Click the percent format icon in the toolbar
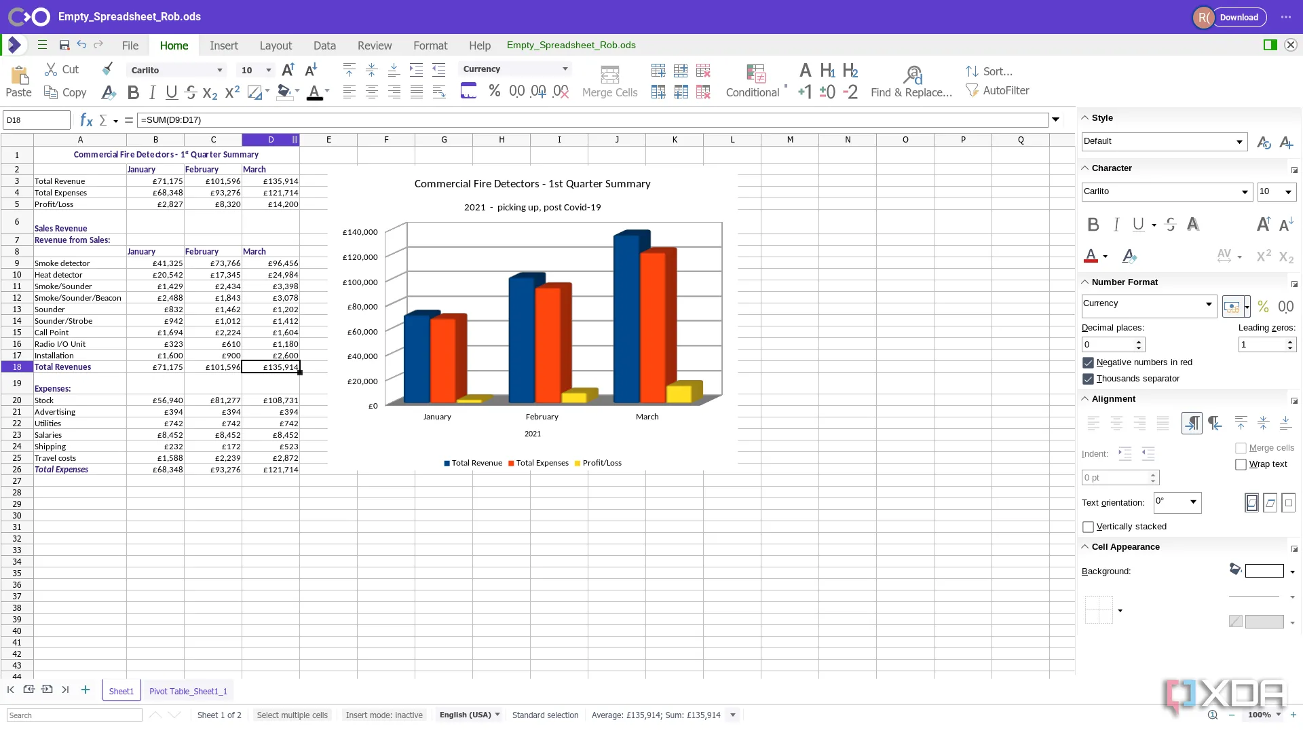Image resolution: width=1303 pixels, height=733 pixels. click(494, 91)
